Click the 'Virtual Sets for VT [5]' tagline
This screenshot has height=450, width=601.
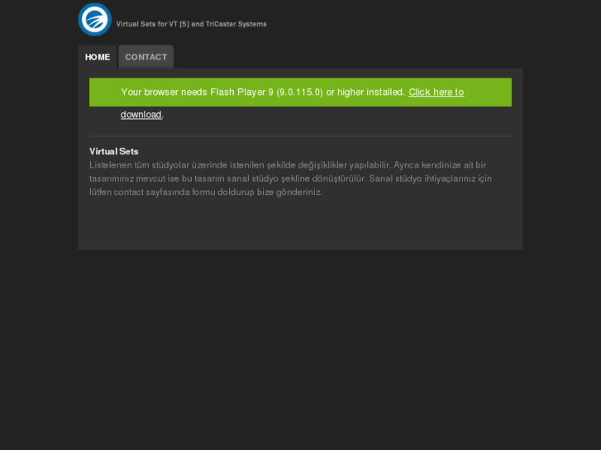pos(153,24)
